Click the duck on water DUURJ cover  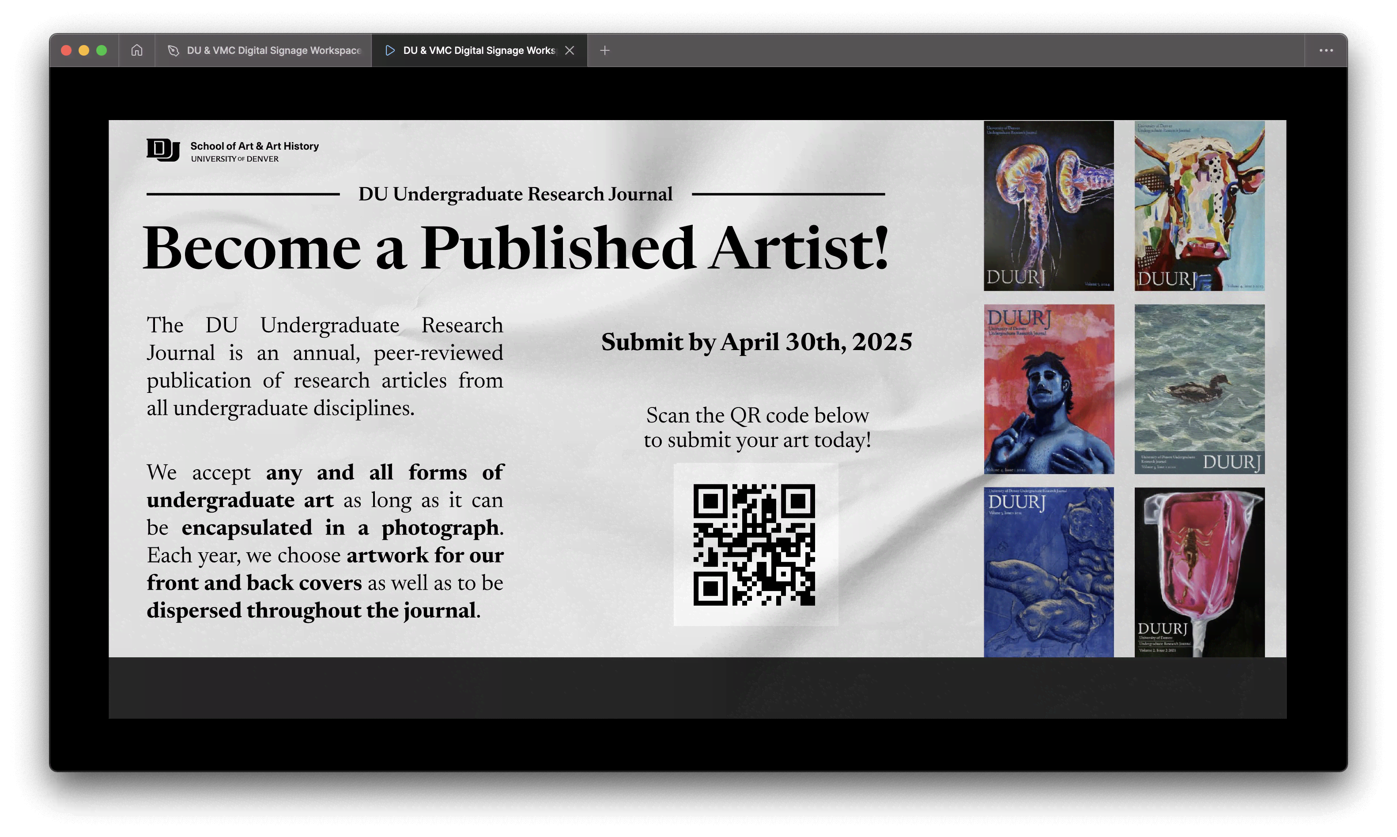(1199, 389)
